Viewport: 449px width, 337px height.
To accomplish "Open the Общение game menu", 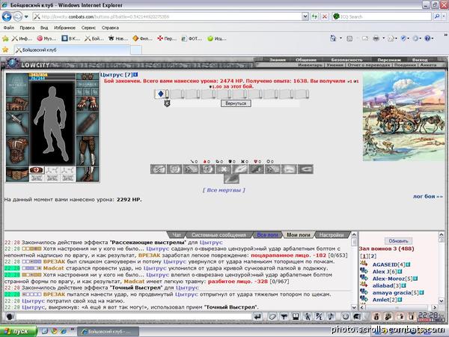I will point(306,60).
